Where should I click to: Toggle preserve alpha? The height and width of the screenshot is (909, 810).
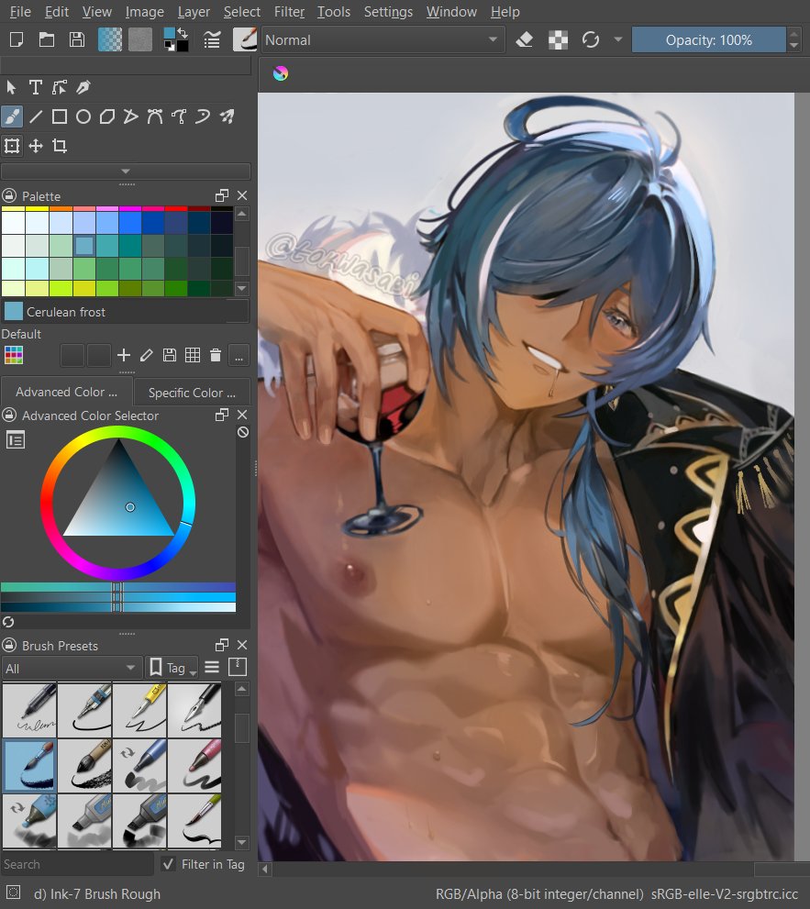point(558,40)
